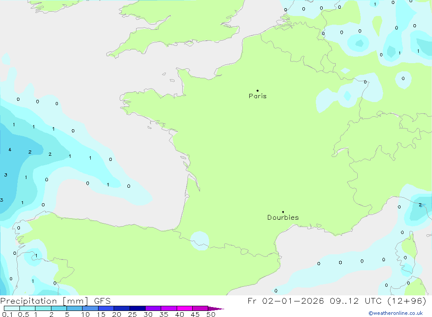432x317 pixels.
Task: Pick the 30–35 mm legend swatch
Action: pyautogui.click(x=153, y=308)
